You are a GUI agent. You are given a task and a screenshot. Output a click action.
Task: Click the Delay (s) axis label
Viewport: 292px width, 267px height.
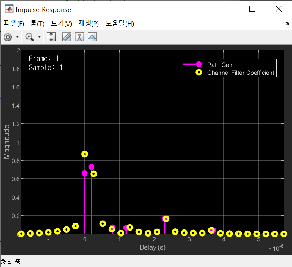(x=153, y=247)
